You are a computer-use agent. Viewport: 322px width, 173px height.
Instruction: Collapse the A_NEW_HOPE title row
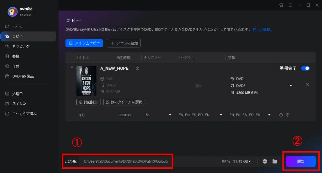point(72,67)
